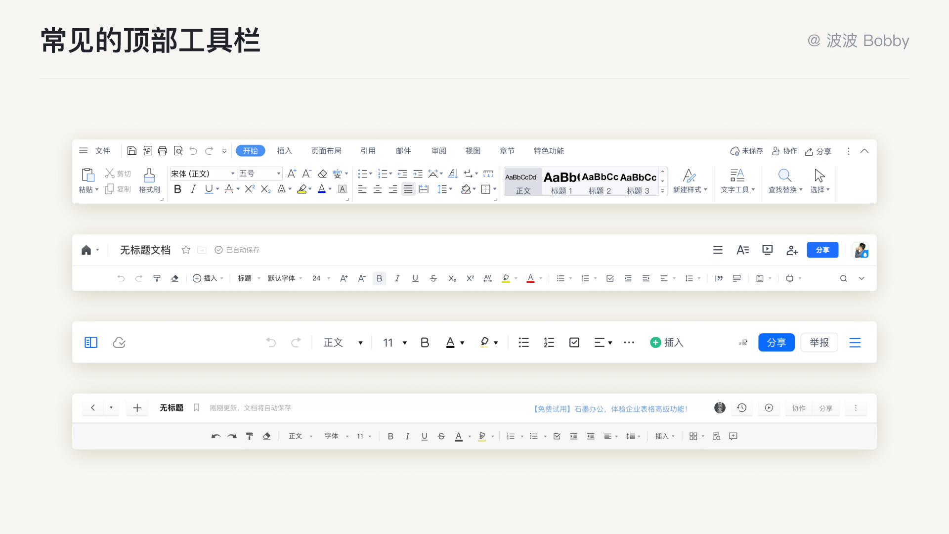
Task: Click red font color A in second toolbar
Action: (x=530, y=278)
